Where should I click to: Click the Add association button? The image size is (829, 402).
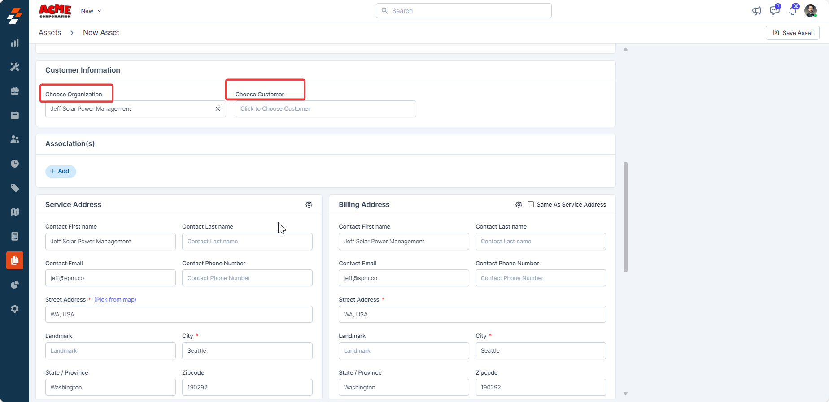(61, 171)
